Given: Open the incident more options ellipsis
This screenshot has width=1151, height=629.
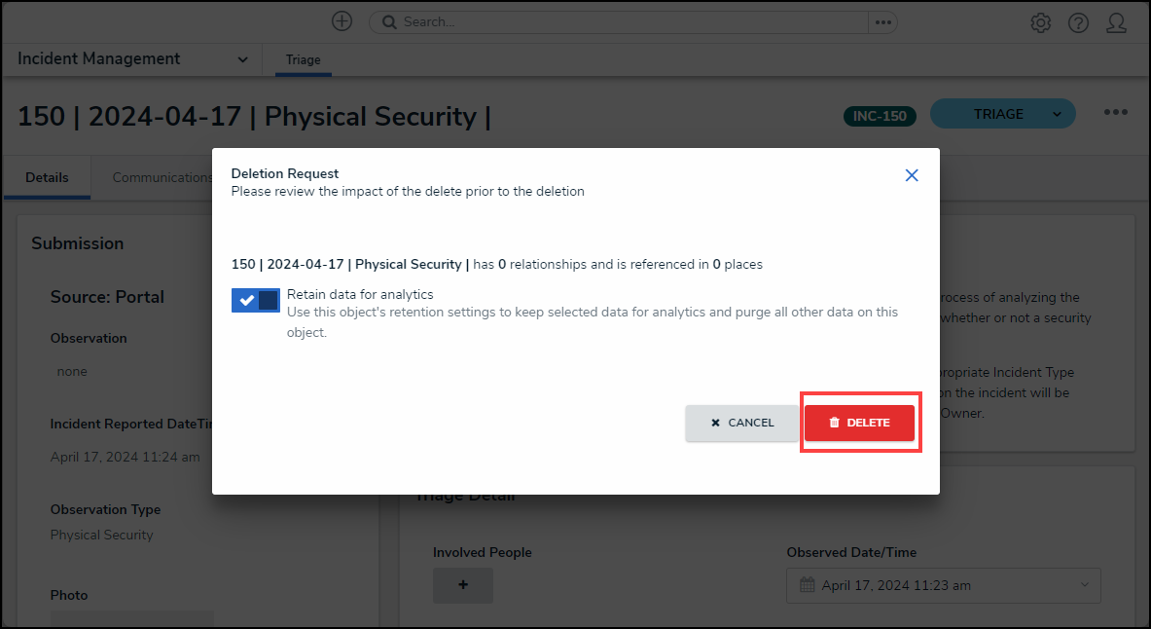Looking at the screenshot, I should click(1115, 113).
